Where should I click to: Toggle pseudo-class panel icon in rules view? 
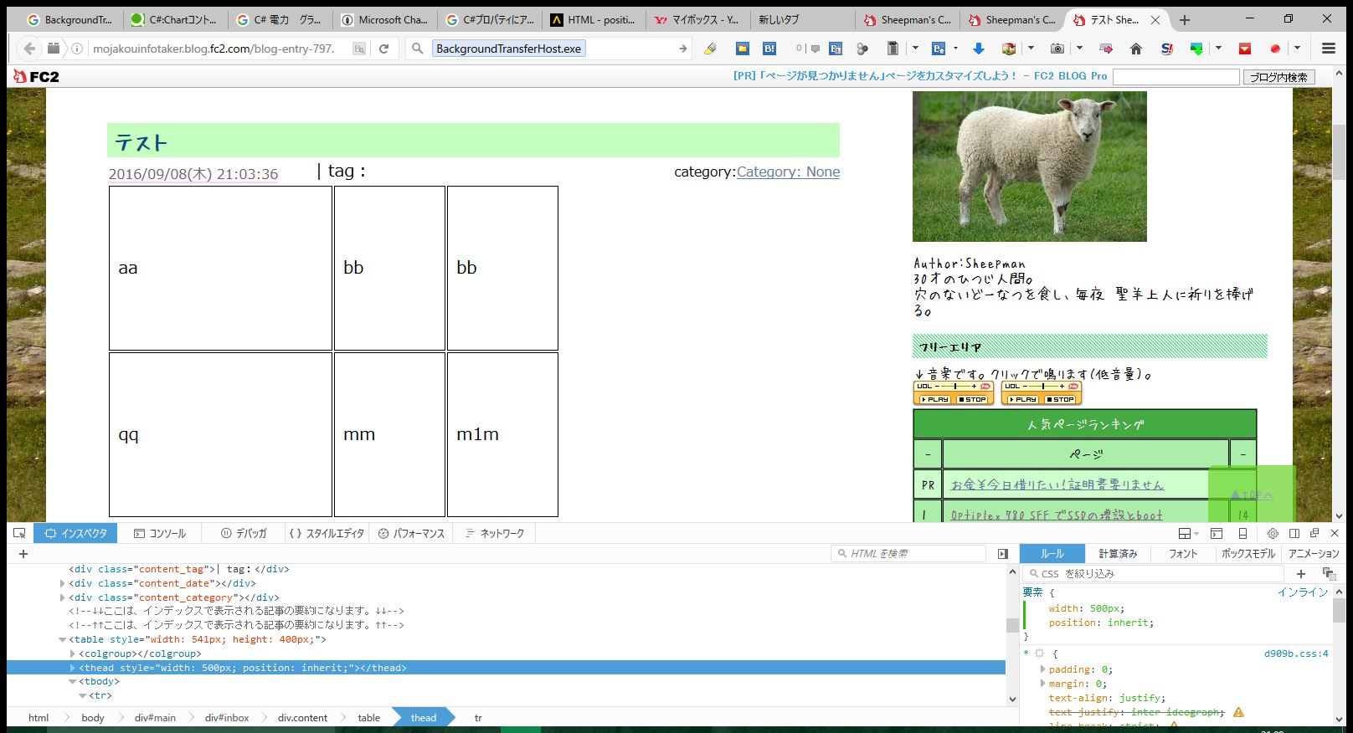point(1328,574)
